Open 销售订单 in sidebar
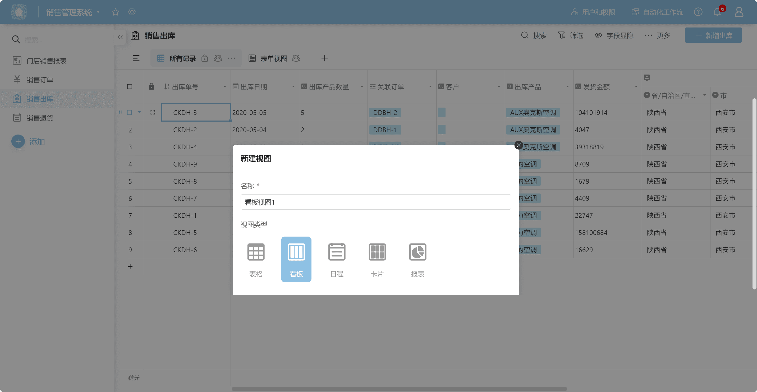The width and height of the screenshot is (757, 392). point(57,80)
